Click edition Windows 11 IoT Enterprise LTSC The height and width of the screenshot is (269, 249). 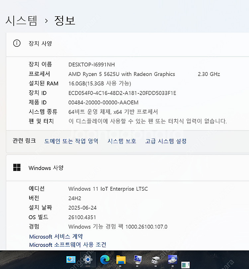click(x=108, y=189)
